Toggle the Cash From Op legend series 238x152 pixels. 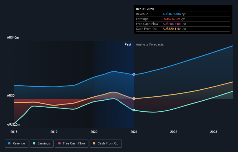[x=106, y=144]
